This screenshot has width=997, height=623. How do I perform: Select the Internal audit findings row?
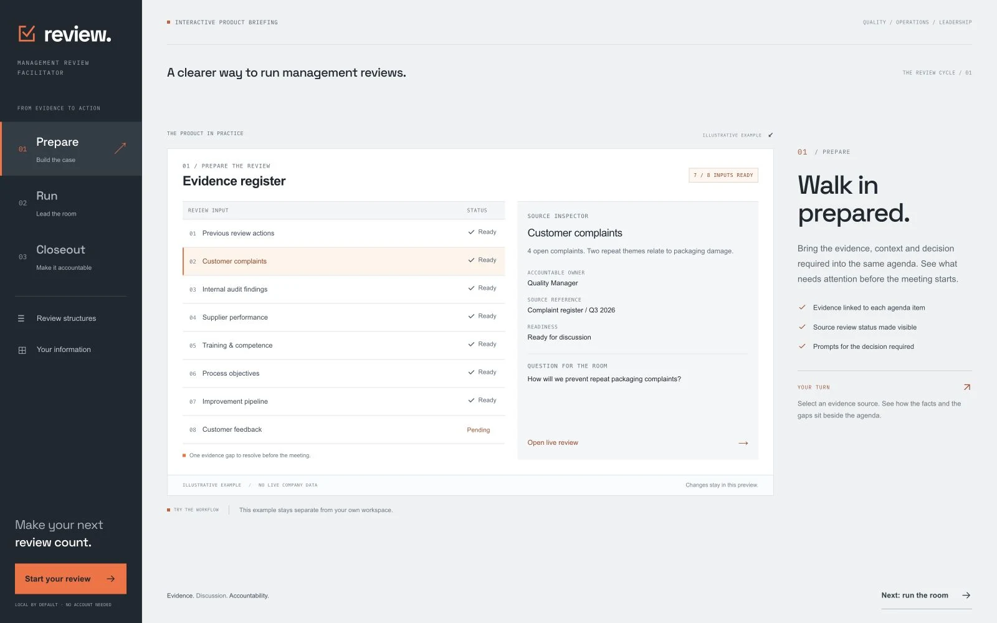coord(343,289)
